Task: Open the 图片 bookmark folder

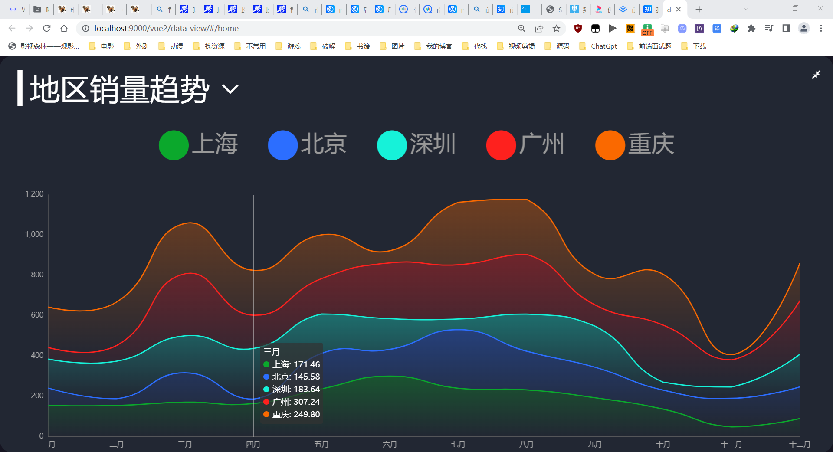Action: [x=392, y=46]
